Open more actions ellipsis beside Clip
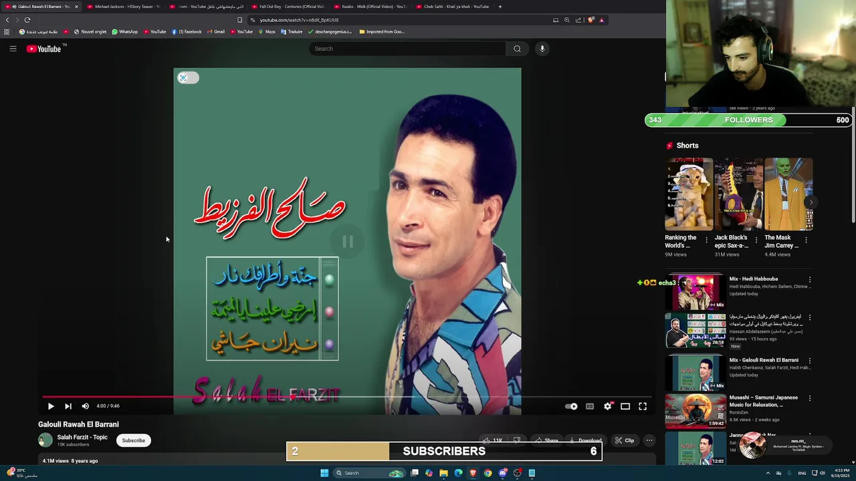 [x=649, y=440]
